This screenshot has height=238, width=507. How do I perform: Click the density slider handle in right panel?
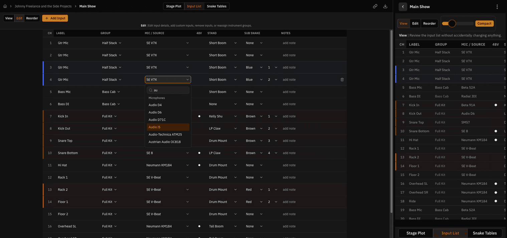pyautogui.click(x=452, y=23)
